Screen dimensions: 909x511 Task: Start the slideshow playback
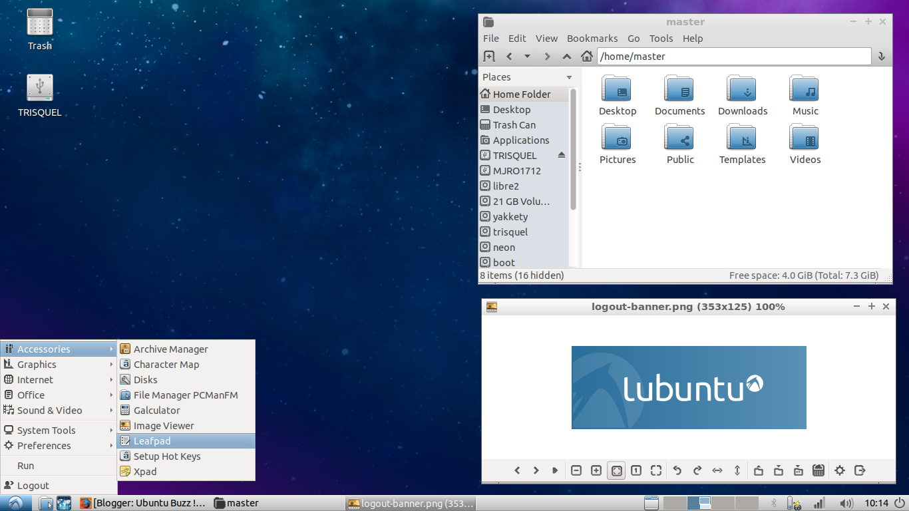click(555, 470)
